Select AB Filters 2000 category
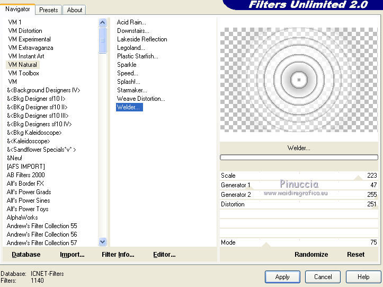383x287 pixels. 25,175
